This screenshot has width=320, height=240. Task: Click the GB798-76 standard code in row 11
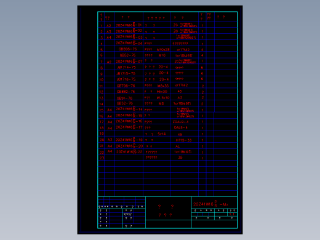coord(126,86)
